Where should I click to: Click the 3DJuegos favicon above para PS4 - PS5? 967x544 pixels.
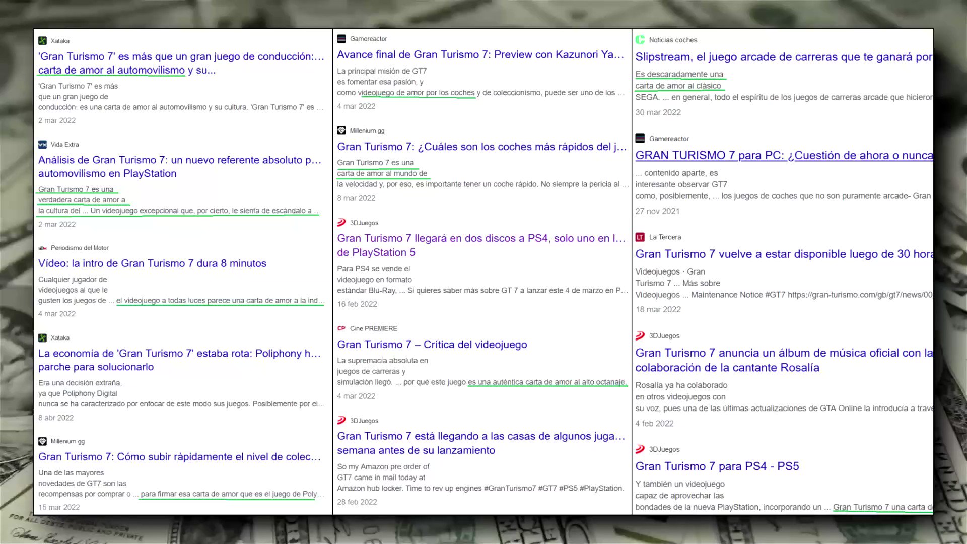[x=640, y=449]
